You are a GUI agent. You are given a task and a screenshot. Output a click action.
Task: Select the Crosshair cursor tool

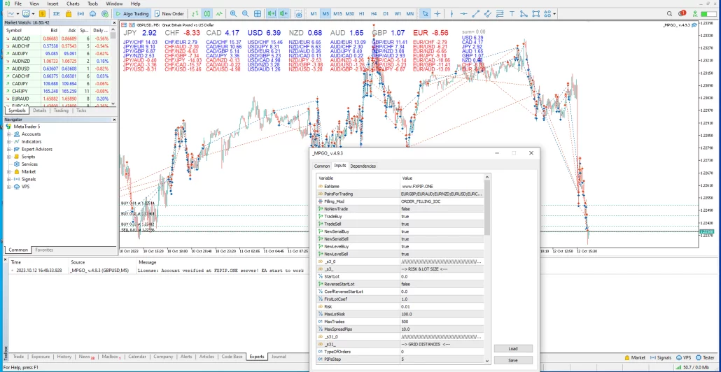coord(438,13)
